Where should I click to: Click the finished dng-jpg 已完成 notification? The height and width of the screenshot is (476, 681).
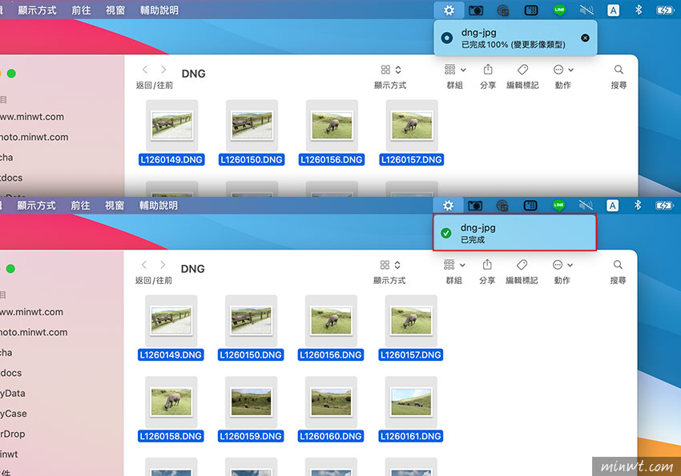[x=514, y=232]
